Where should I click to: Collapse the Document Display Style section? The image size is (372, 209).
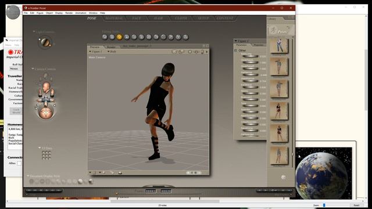click(28, 176)
